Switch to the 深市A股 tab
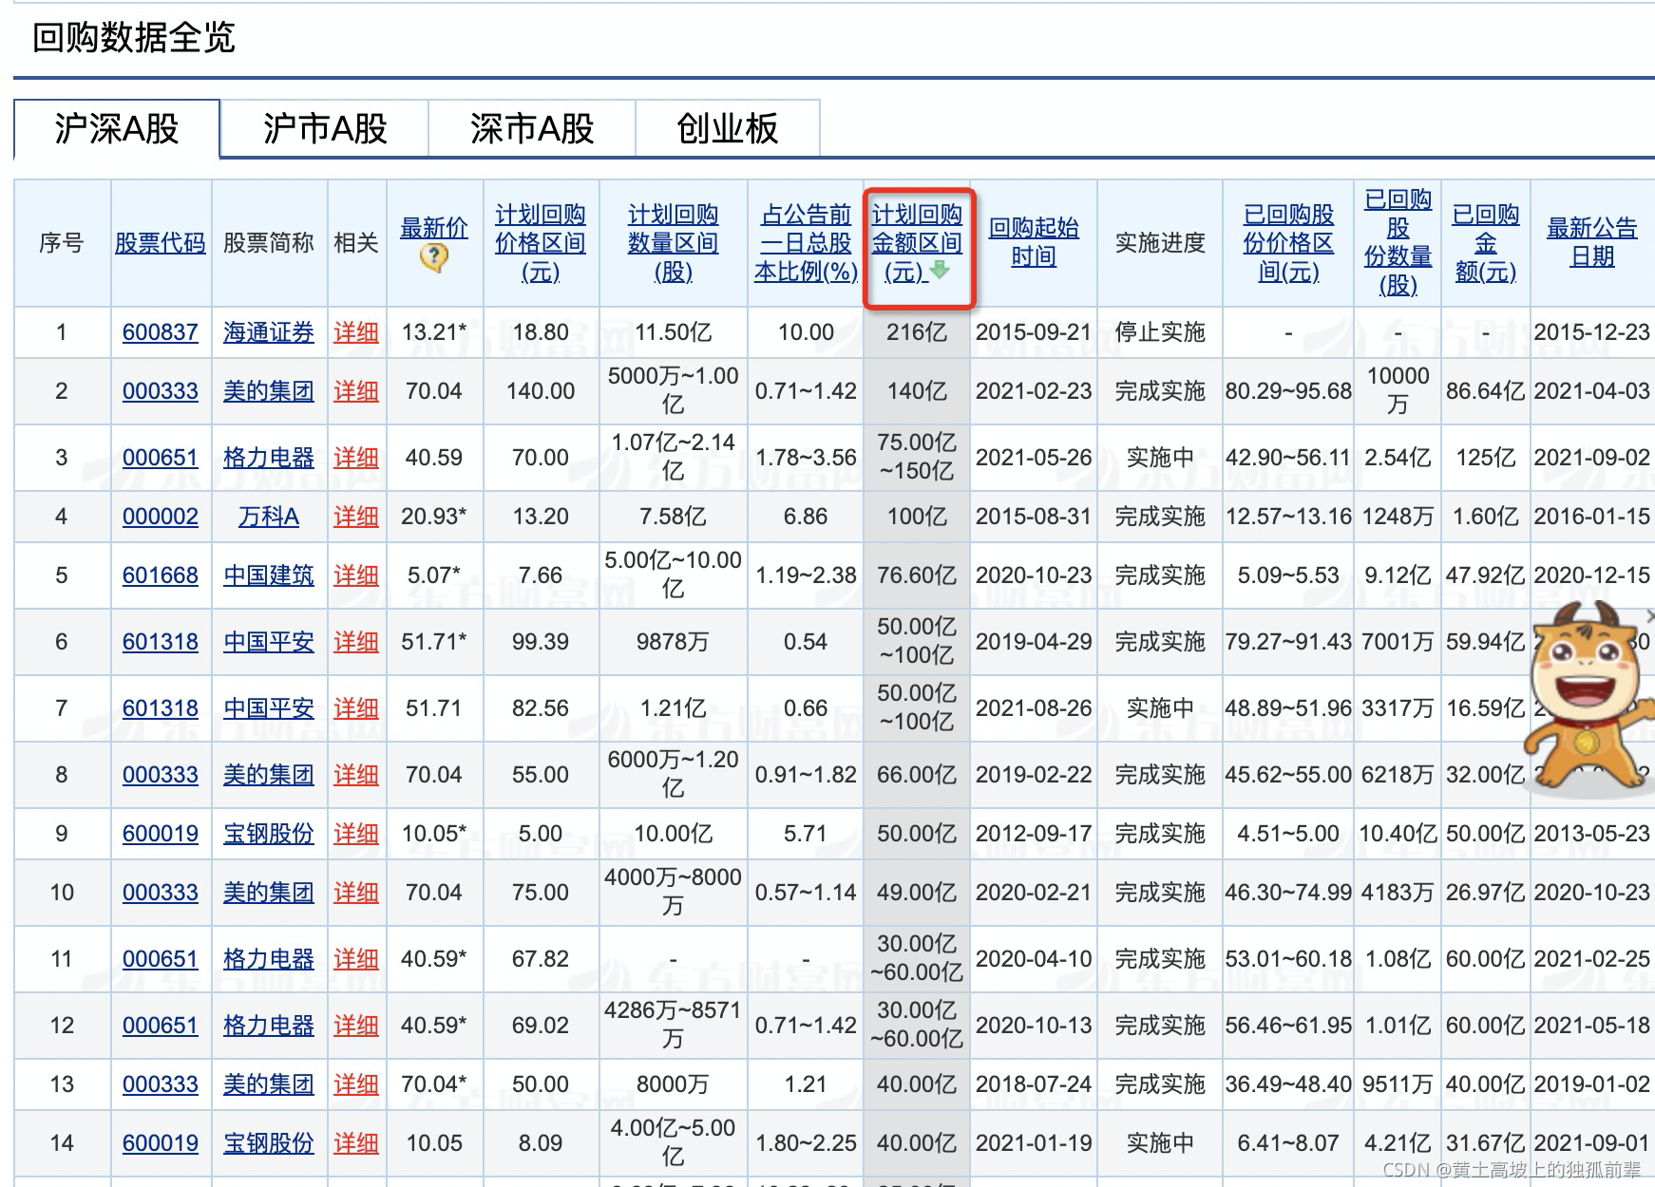This screenshot has height=1187, width=1655. pyautogui.click(x=531, y=129)
